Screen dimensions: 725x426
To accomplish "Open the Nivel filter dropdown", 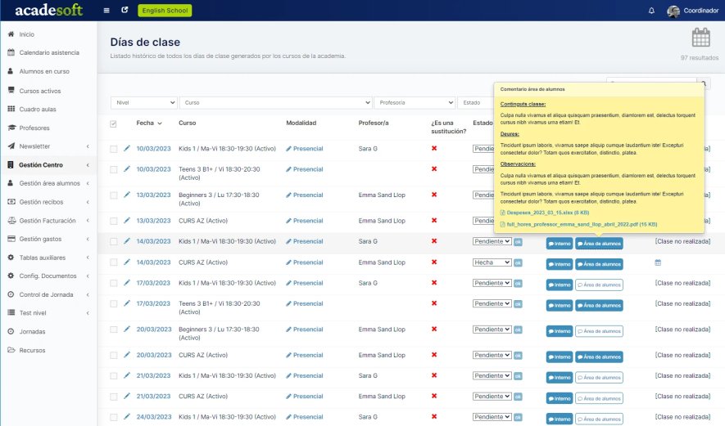I will tap(144, 102).
